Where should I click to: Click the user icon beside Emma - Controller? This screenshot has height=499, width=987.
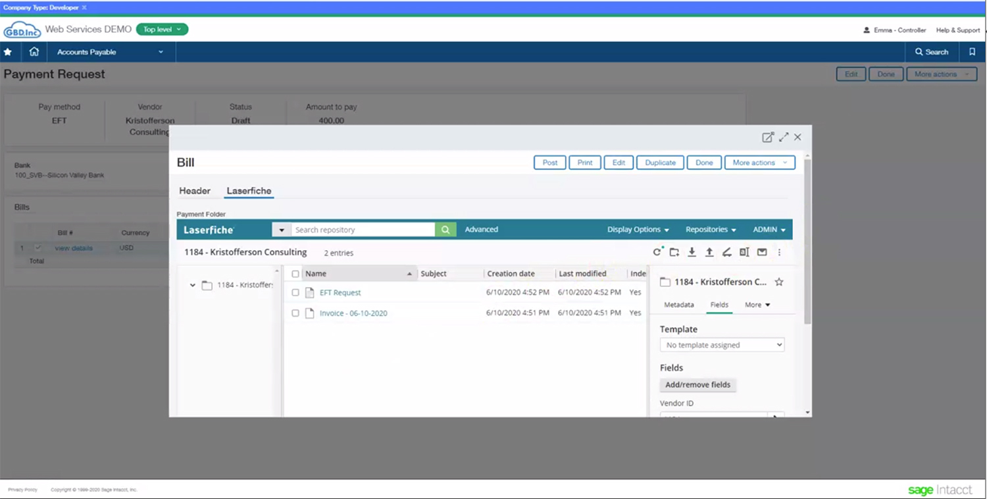[867, 30]
